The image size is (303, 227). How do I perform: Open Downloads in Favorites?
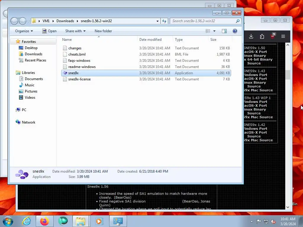33,54
